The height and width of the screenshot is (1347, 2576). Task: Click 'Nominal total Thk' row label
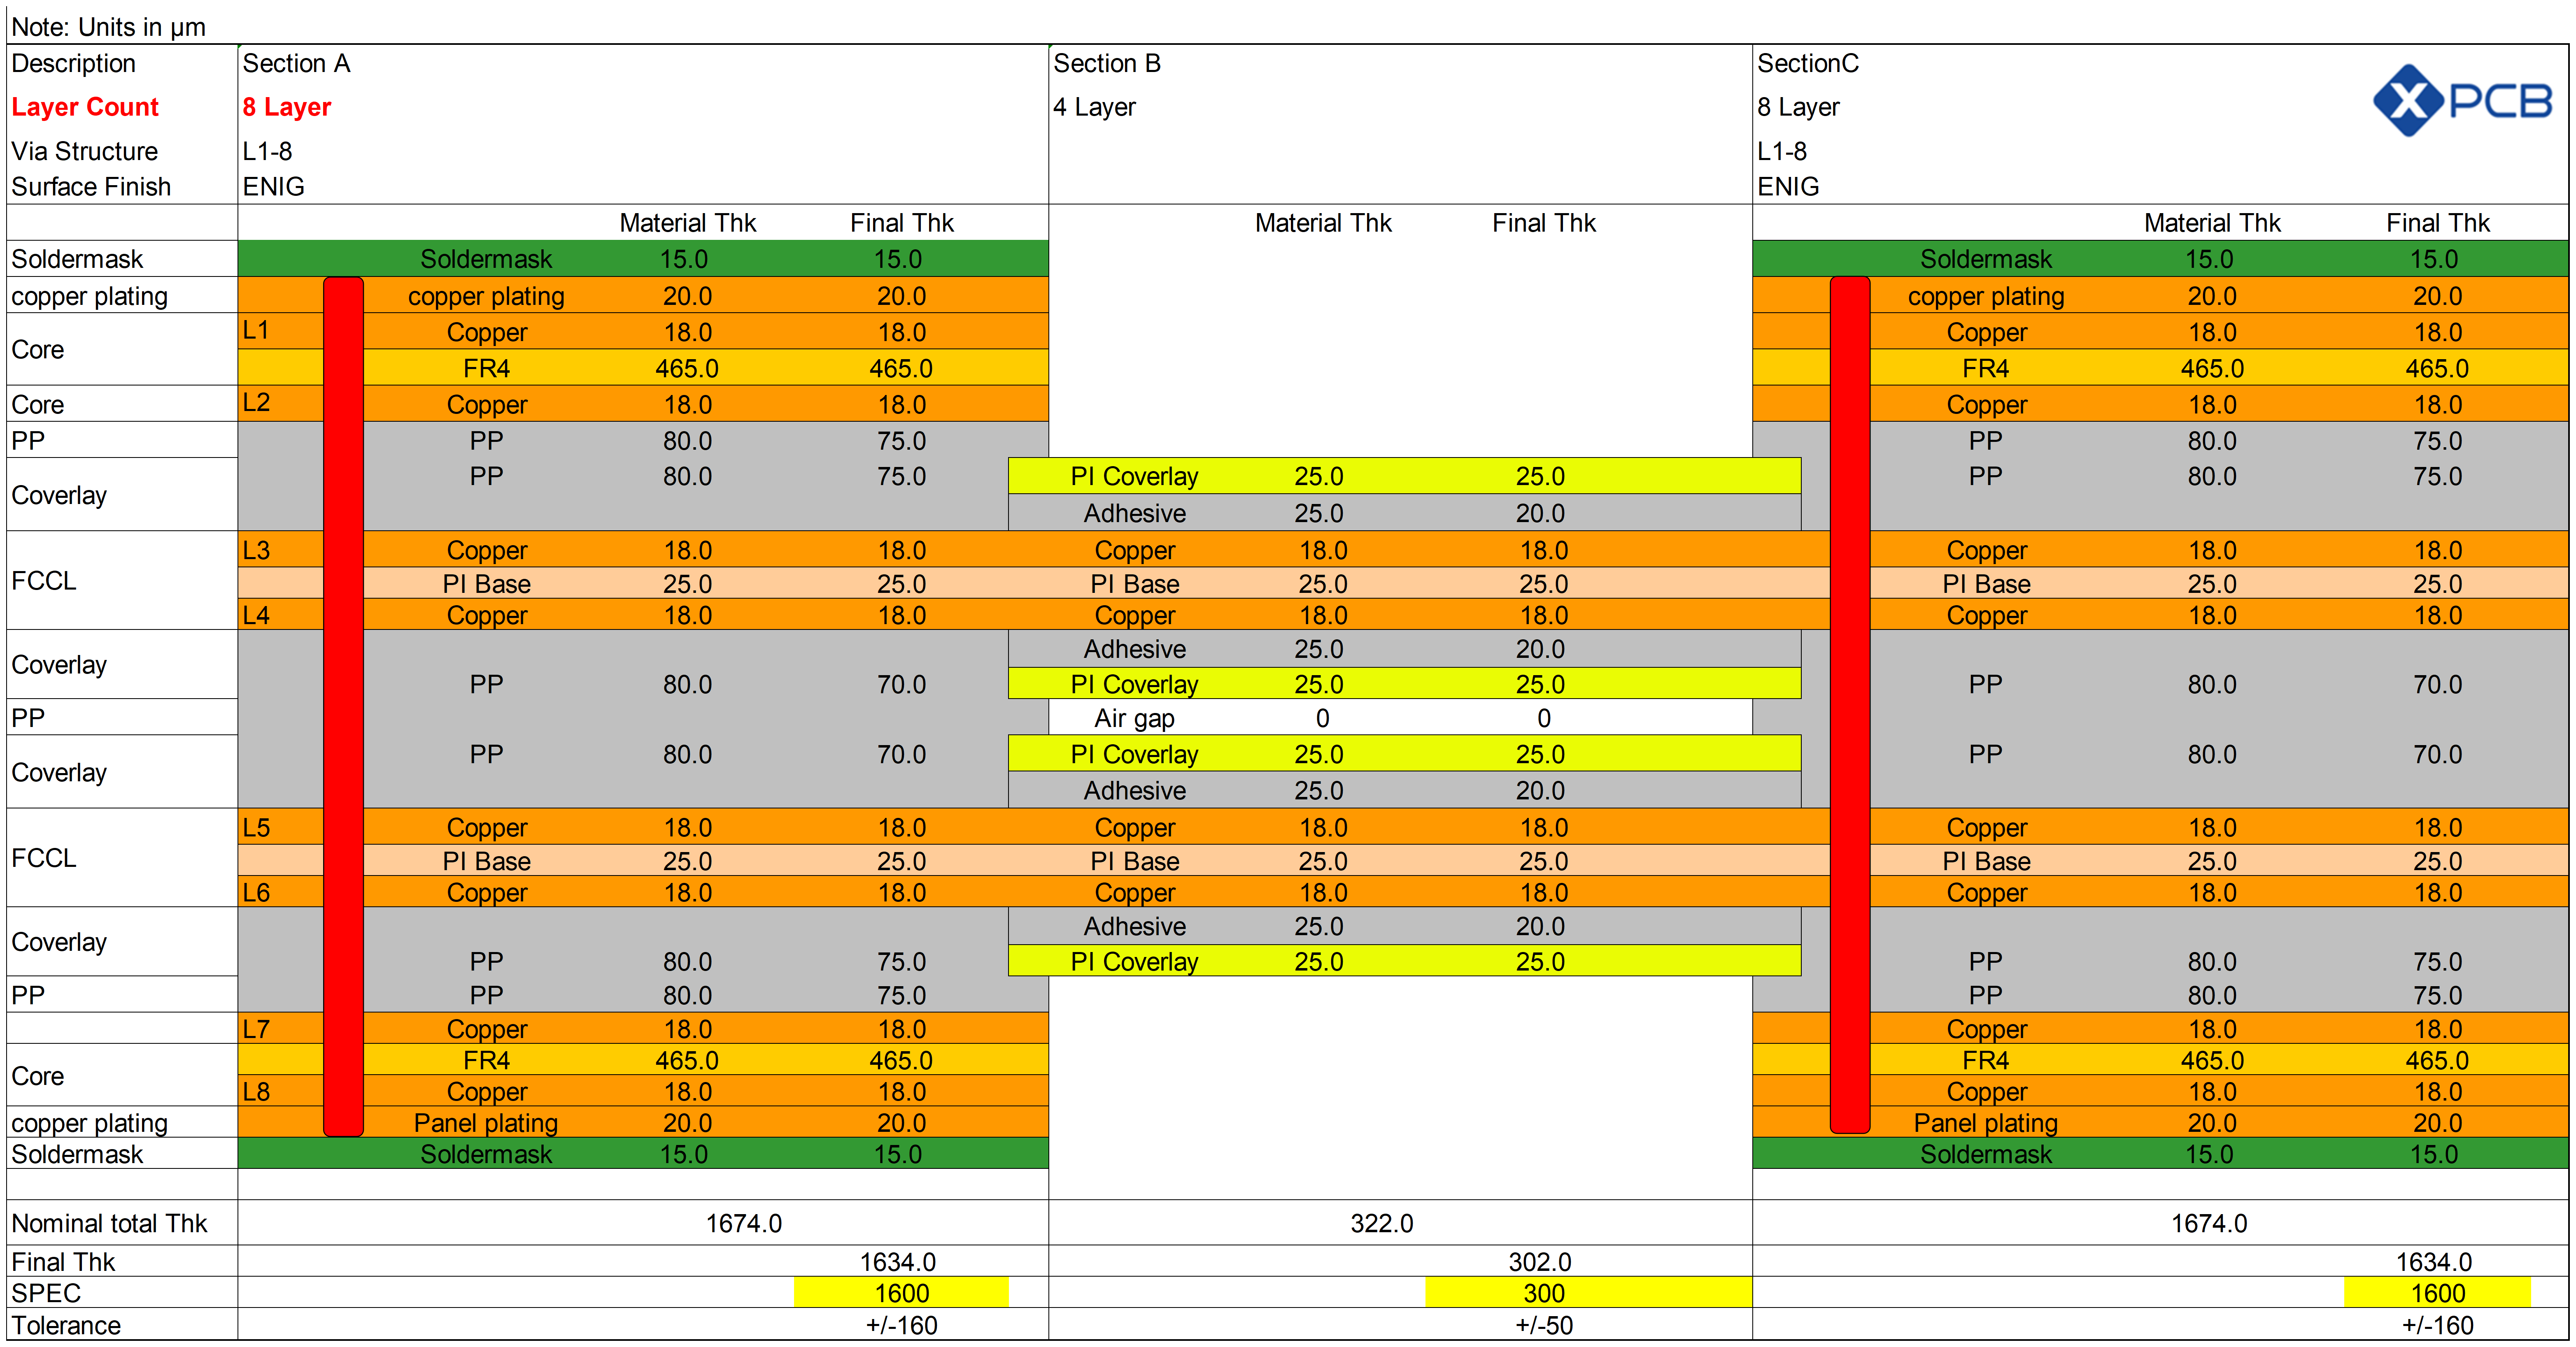[109, 1223]
